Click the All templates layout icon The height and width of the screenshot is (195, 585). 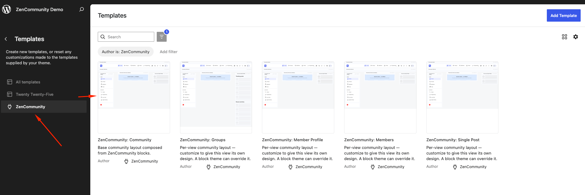point(10,82)
